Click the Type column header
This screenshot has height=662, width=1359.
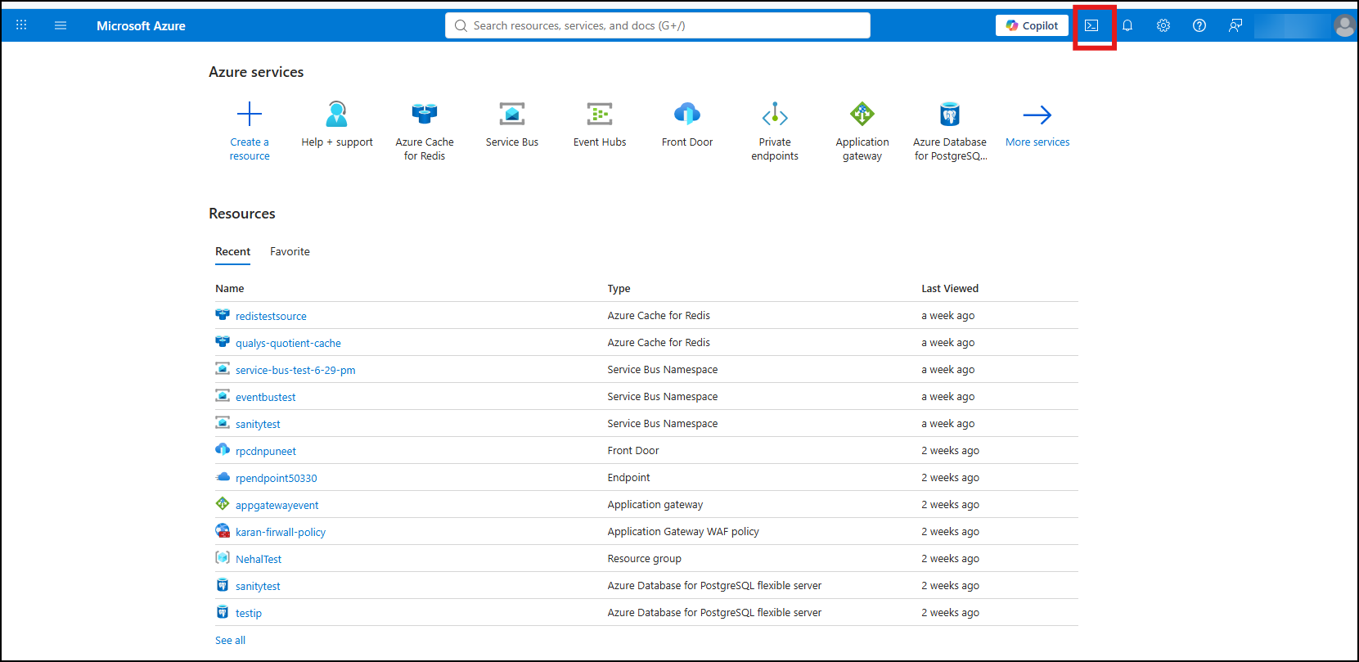(x=619, y=288)
